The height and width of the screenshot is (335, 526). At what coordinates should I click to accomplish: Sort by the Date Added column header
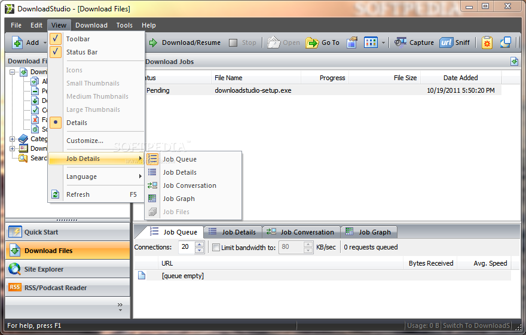461,78
